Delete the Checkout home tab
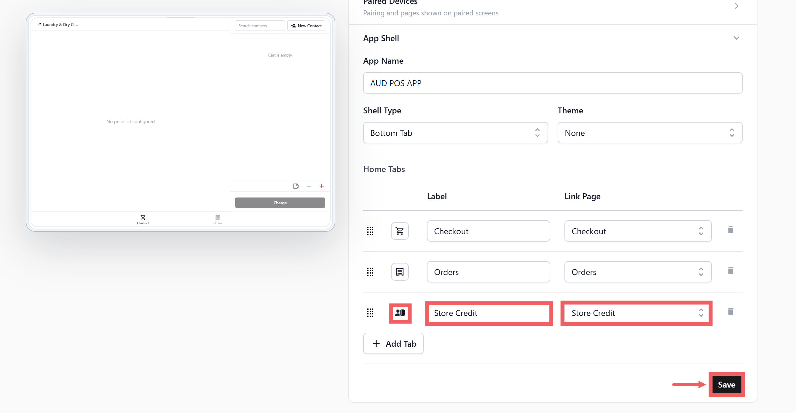 coord(730,230)
